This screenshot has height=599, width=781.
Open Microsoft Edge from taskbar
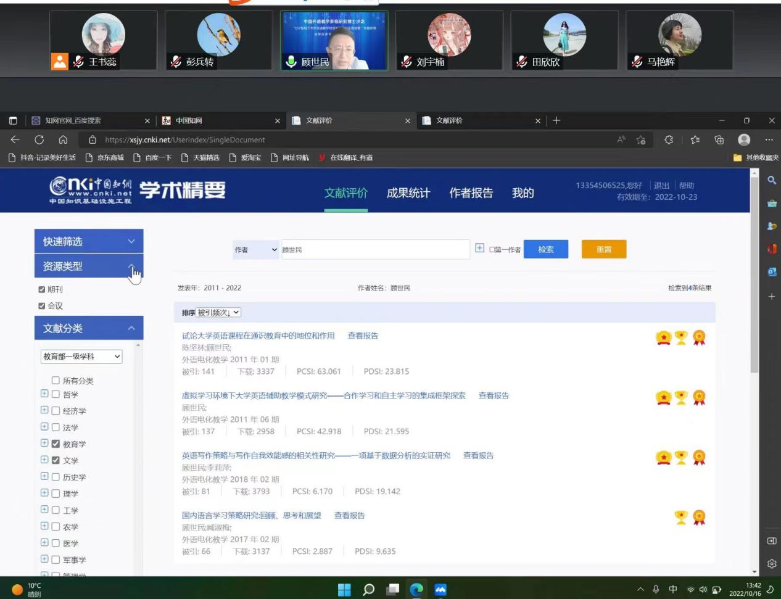(x=416, y=589)
